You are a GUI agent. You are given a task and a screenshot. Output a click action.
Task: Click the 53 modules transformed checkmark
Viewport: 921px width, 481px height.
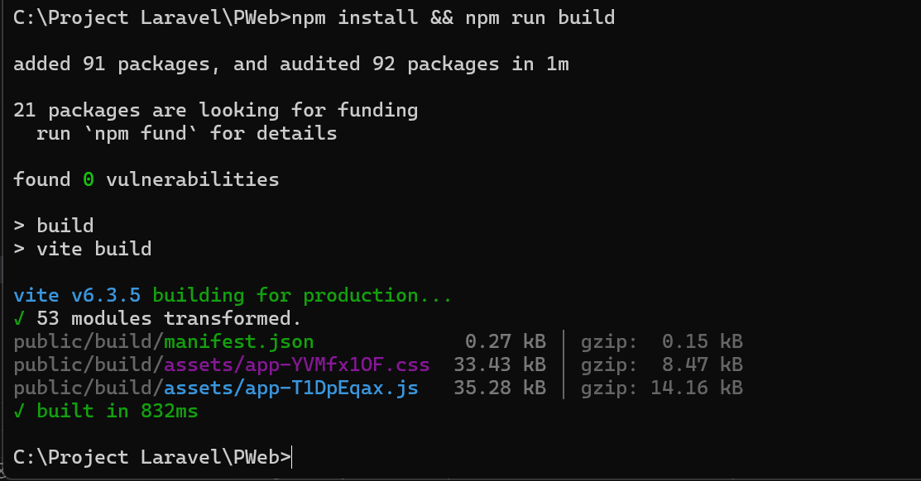18,317
